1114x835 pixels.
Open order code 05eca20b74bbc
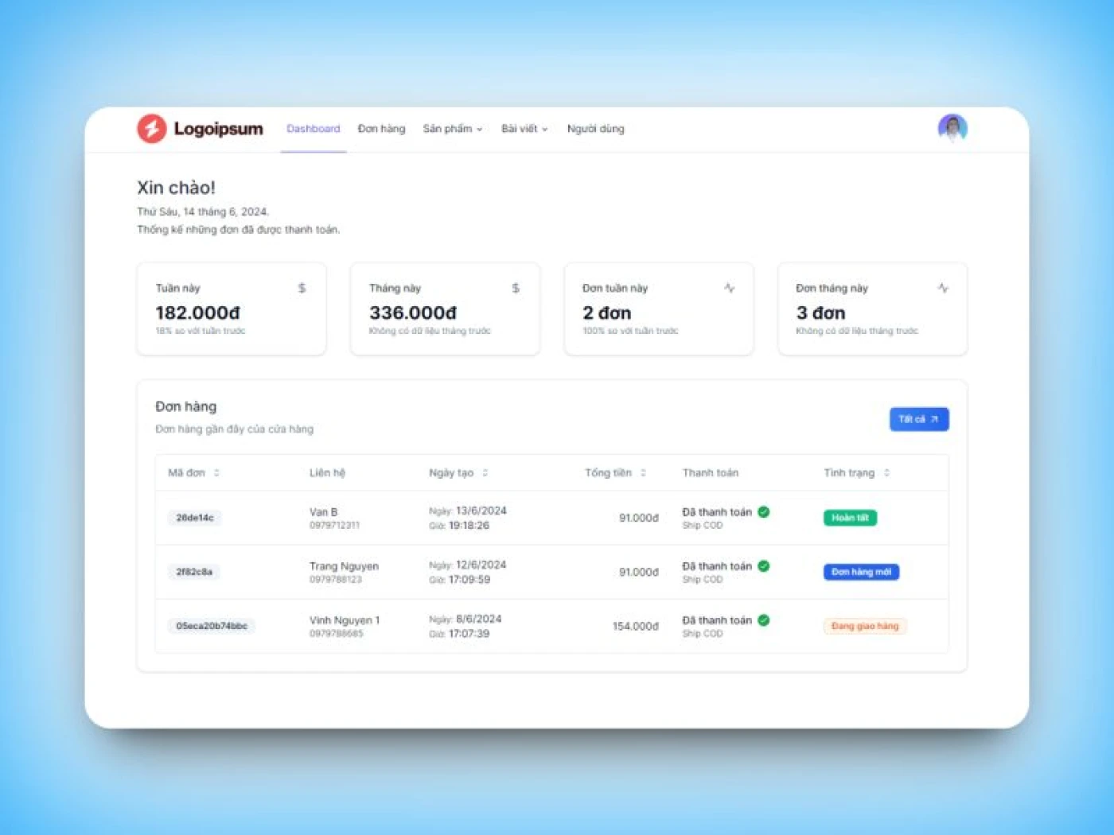(212, 626)
